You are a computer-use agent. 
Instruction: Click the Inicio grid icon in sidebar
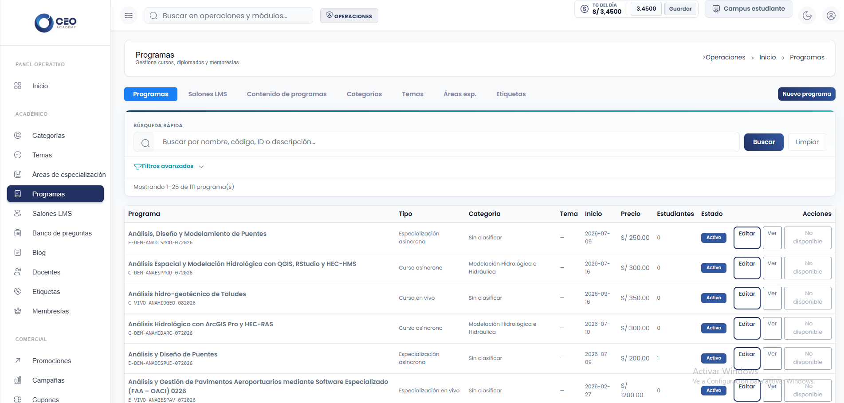pos(18,86)
